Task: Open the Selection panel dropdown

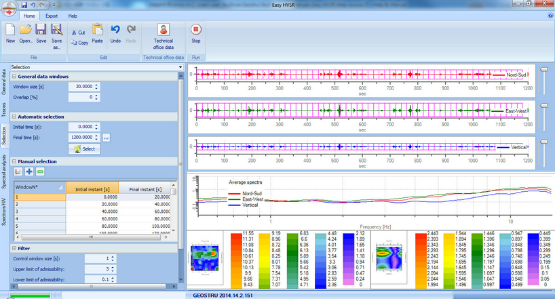Action: pos(180,67)
